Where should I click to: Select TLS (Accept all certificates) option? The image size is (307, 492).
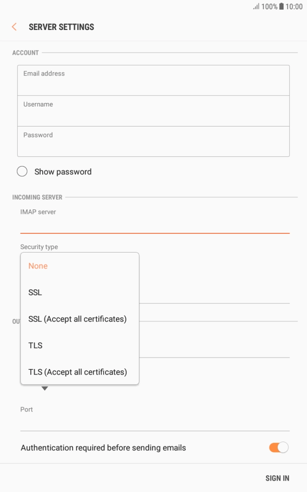pyautogui.click(x=78, y=372)
